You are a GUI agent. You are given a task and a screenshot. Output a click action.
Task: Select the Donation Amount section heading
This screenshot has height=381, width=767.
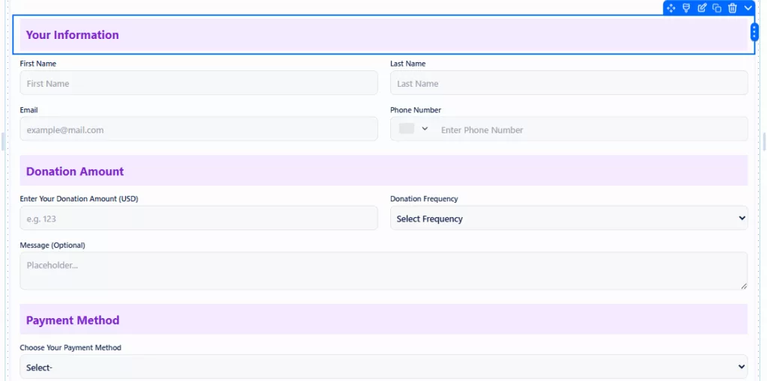[75, 171]
